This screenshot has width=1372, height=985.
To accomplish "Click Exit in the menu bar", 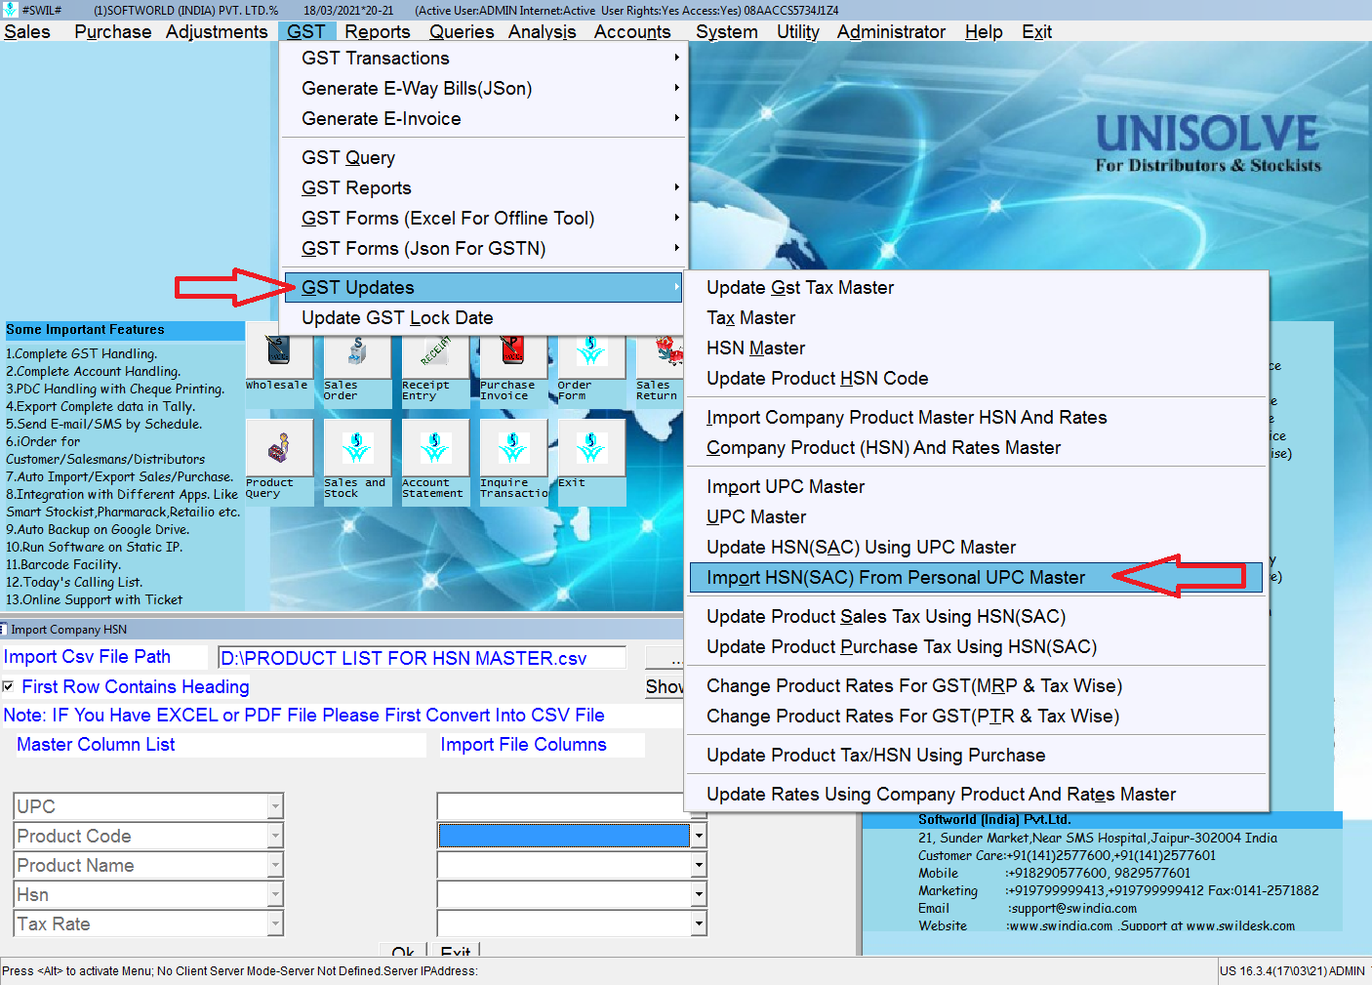I will click(x=1036, y=31).
